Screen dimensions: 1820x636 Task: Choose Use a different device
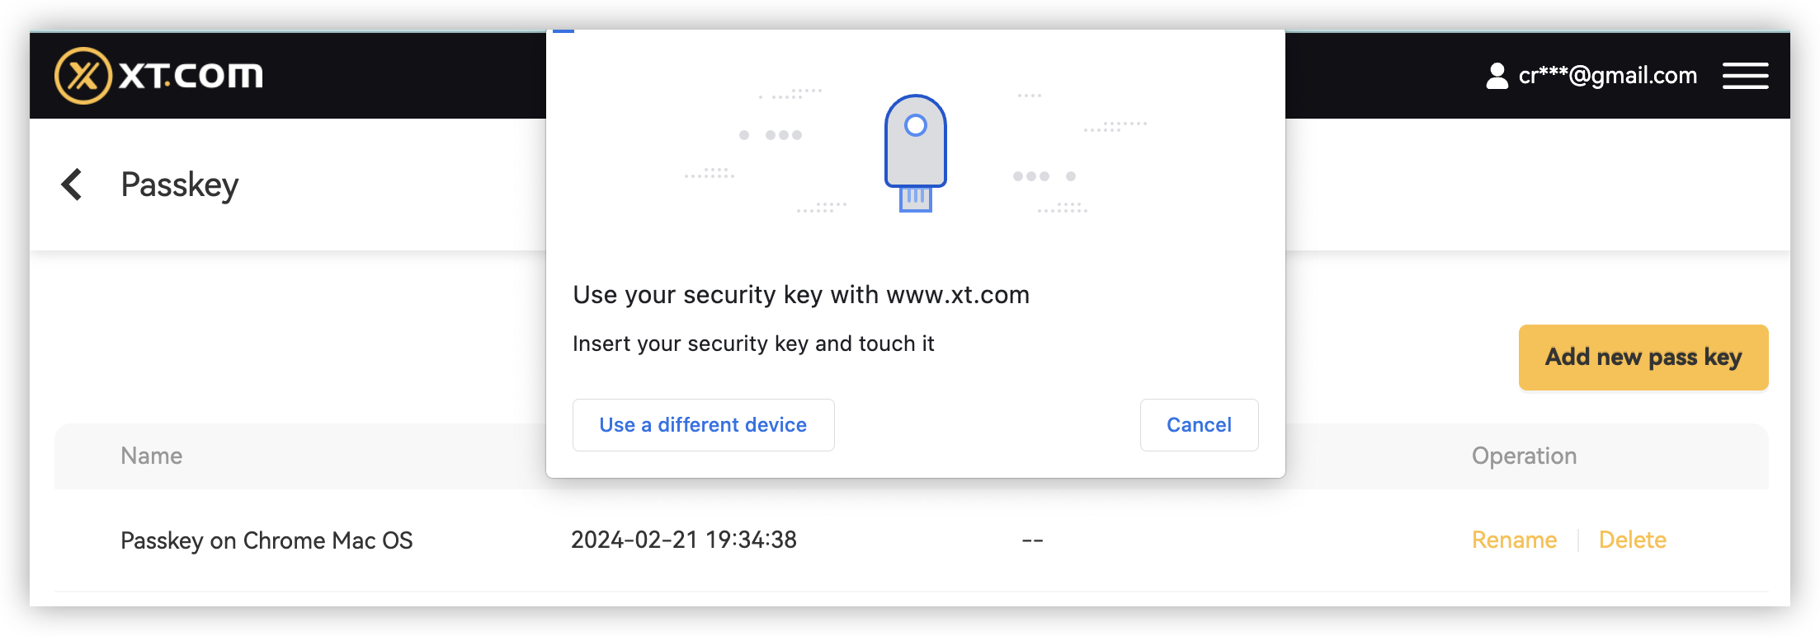[703, 425]
